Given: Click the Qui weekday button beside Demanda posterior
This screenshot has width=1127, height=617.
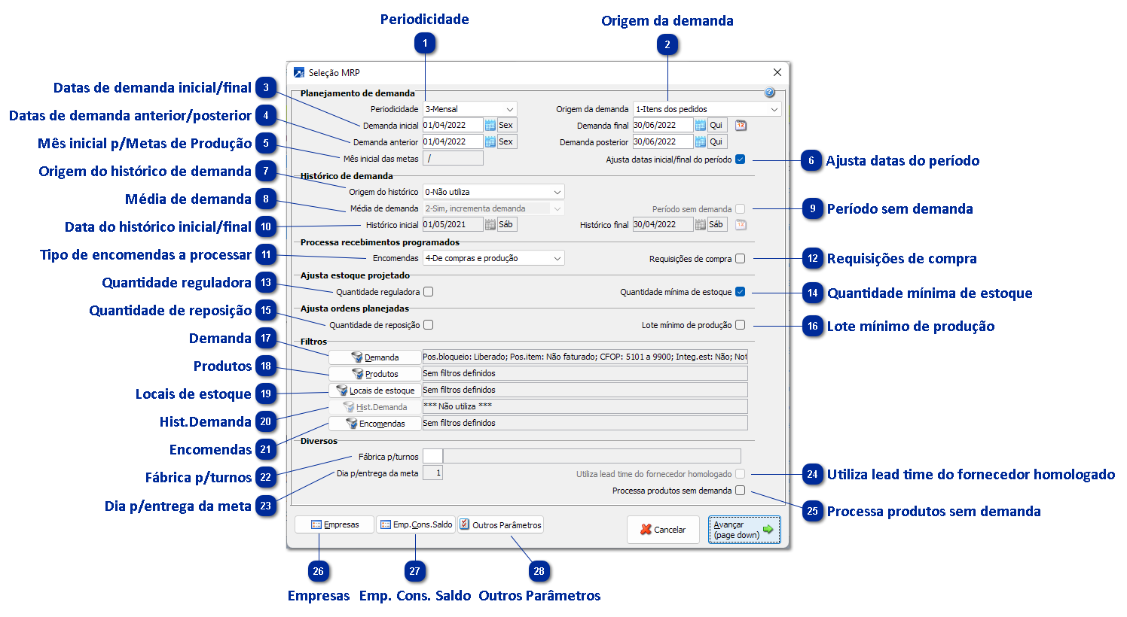Looking at the screenshot, I should 717,142.
